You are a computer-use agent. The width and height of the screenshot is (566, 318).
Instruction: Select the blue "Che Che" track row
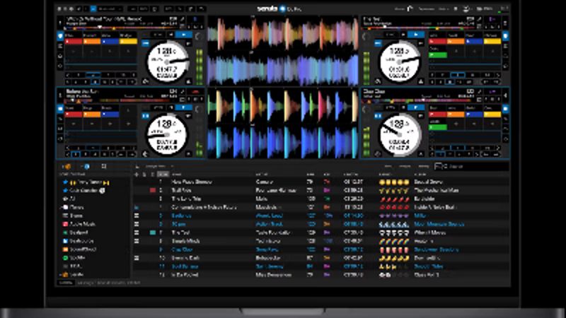point(321,249)
